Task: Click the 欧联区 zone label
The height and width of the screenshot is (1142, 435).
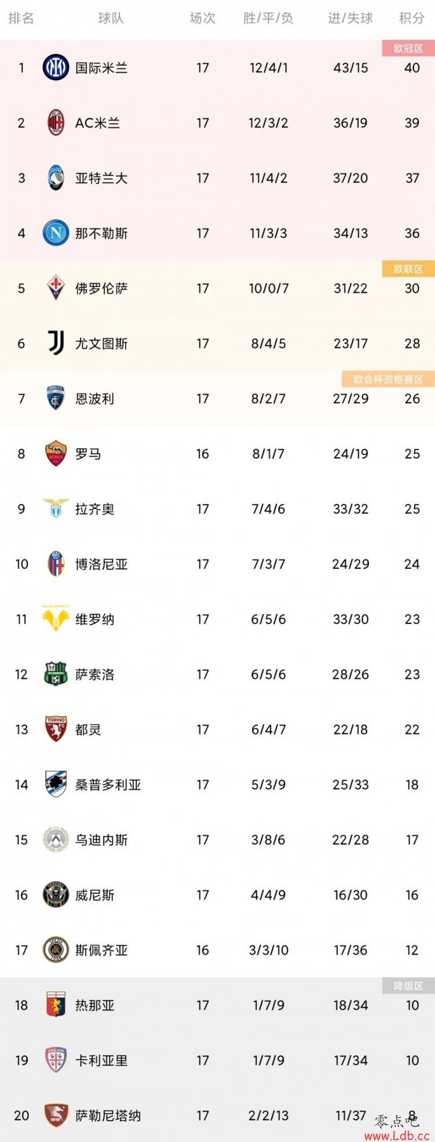Action: [x=408, y=269]
